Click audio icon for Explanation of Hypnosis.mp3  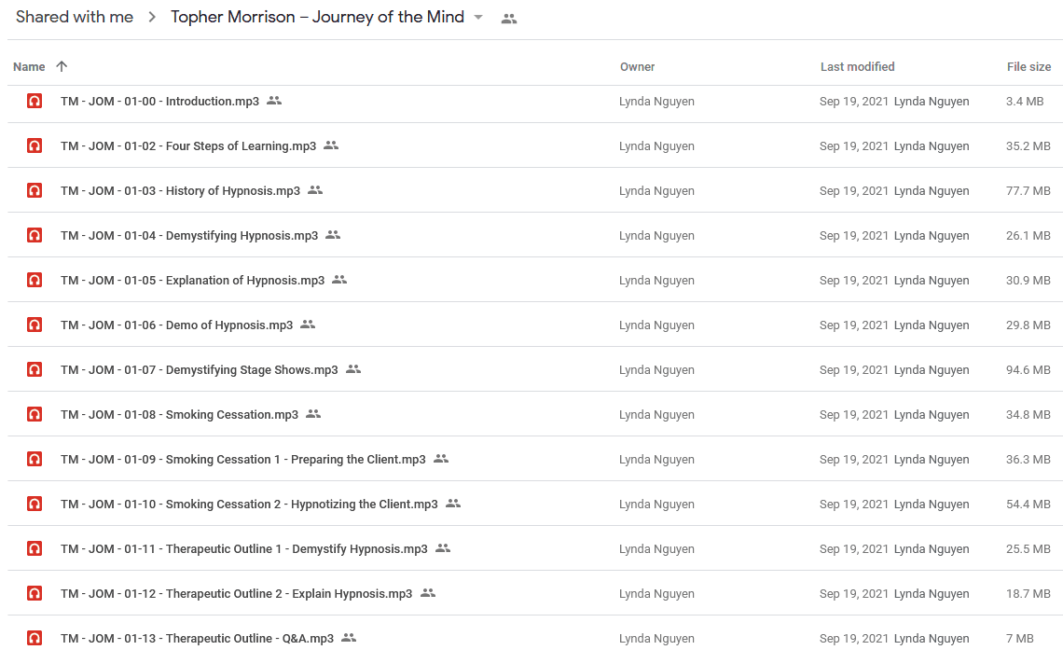[x=35, y=280]
